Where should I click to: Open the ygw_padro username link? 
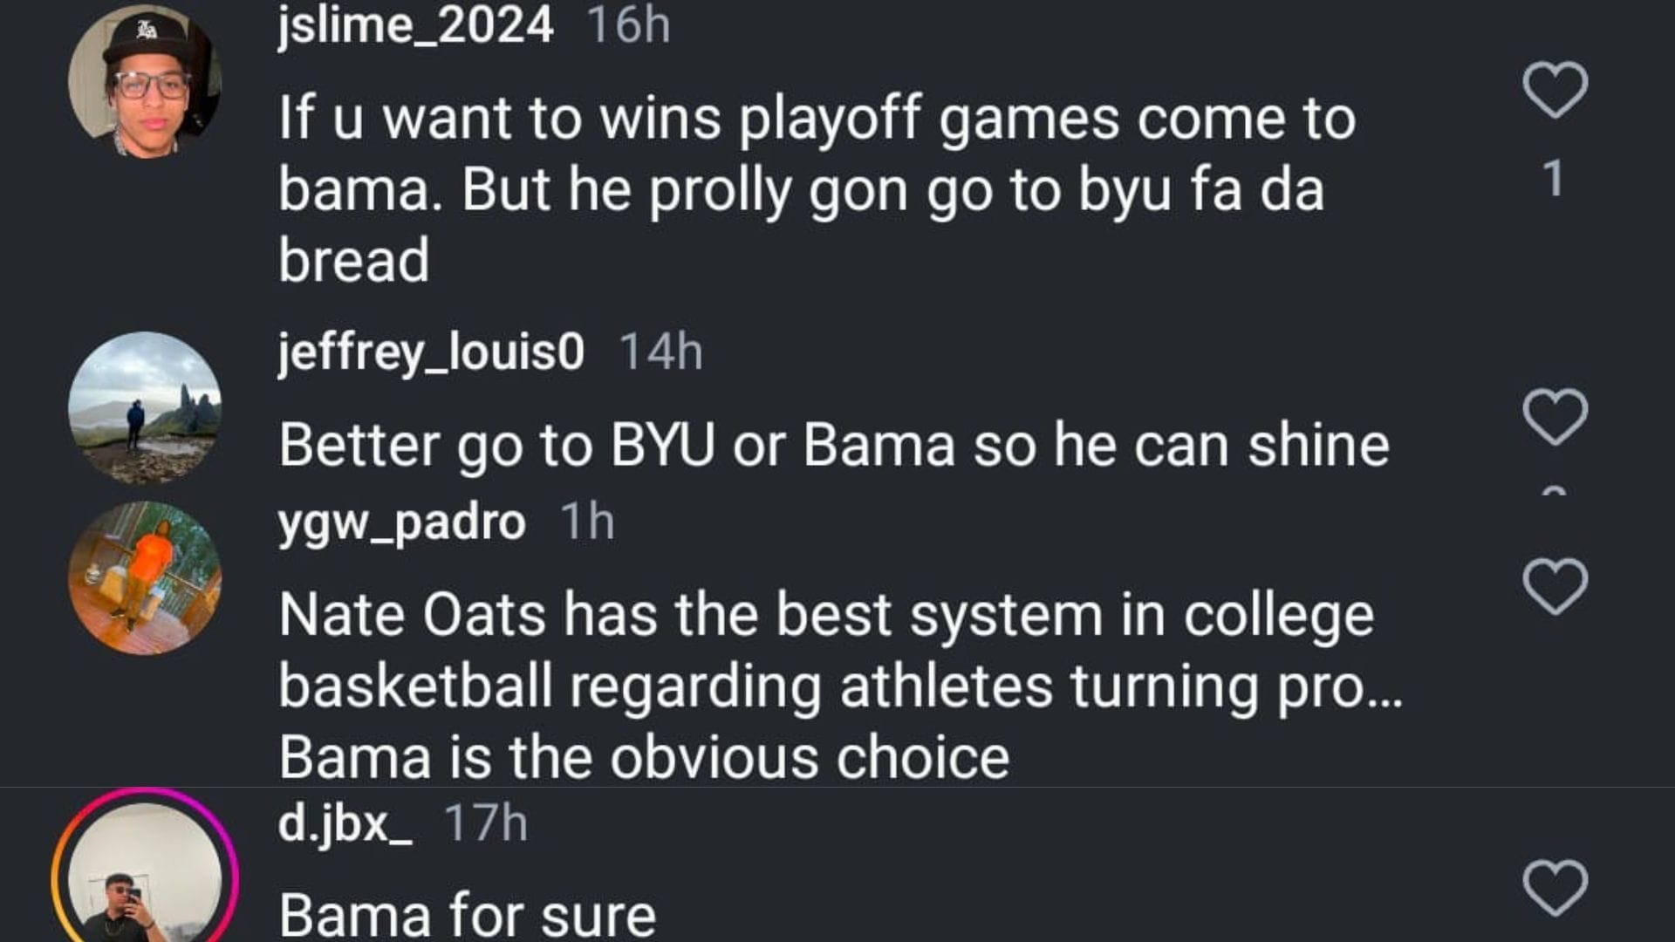401,522
